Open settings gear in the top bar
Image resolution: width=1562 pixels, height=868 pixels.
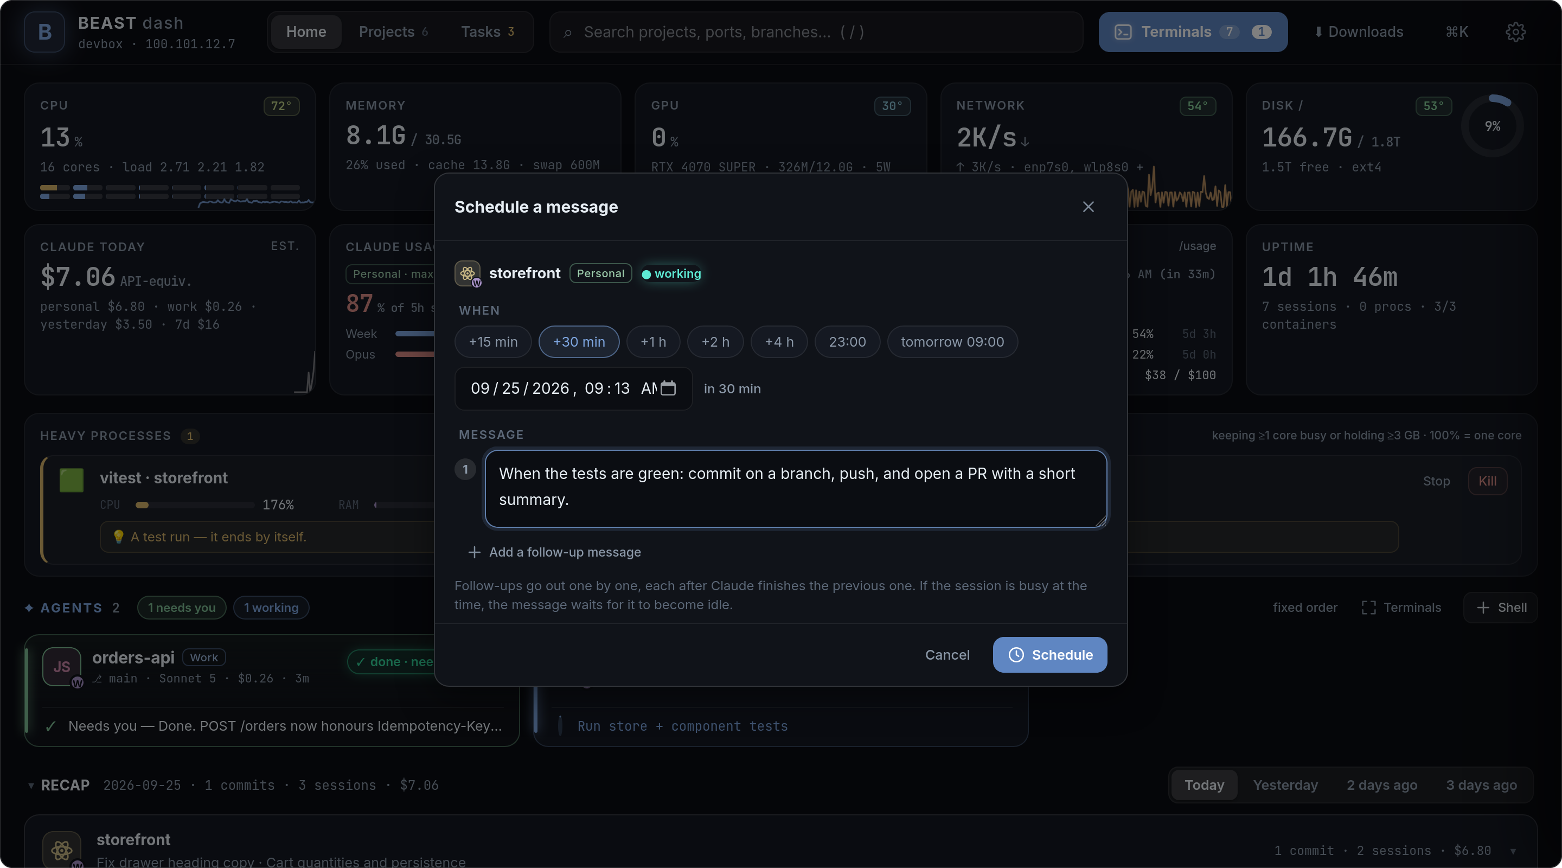click(1515, 31)
